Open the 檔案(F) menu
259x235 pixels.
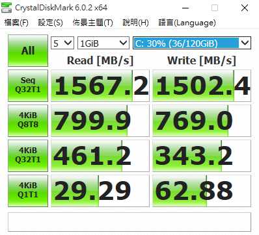tap(16, 23)
